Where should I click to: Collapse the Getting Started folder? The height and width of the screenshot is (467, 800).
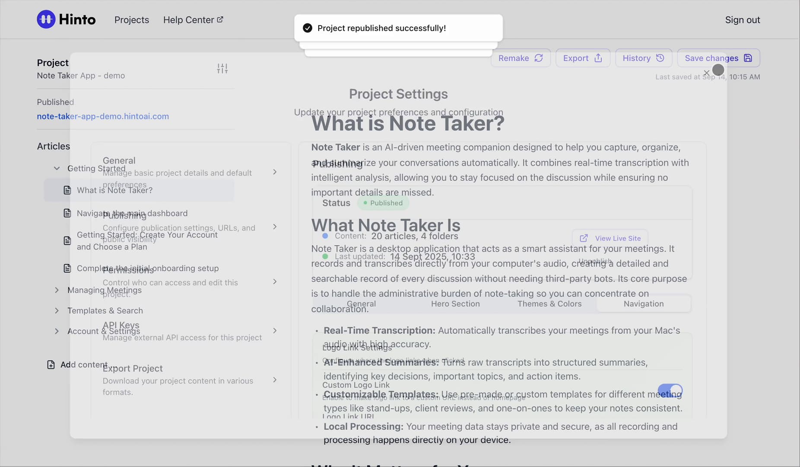[x=57, y=168]
